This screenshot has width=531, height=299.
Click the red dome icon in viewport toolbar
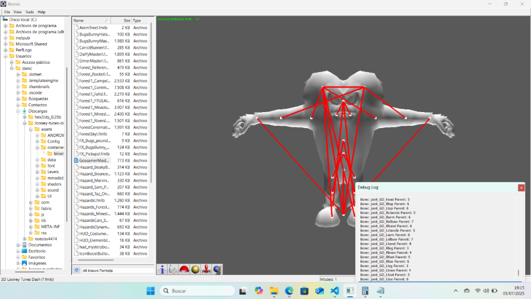[184, 270]
